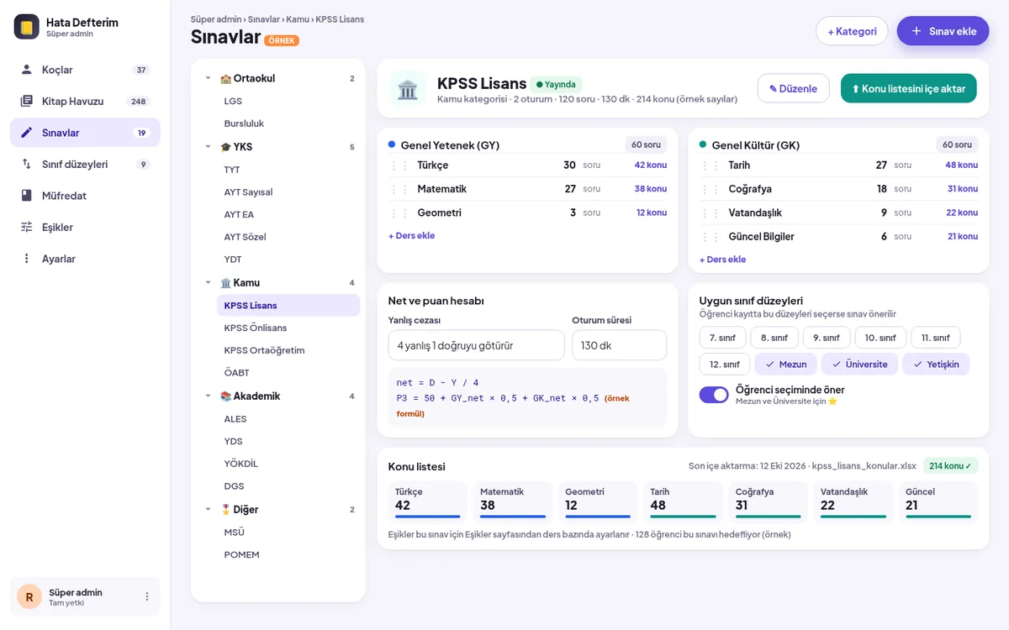Collapse the Akademik category

[209, 396]
